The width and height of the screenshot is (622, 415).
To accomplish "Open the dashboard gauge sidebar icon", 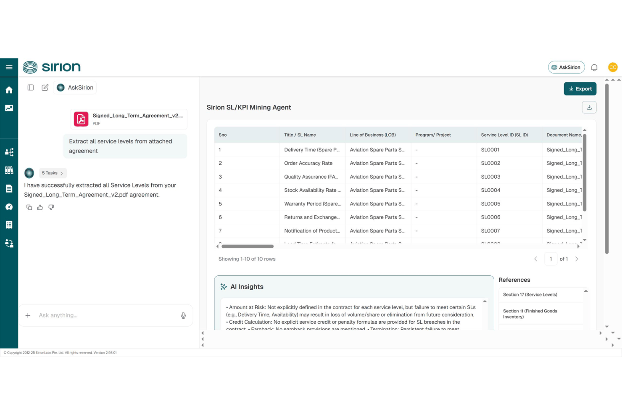I will pyautogui.click(x=9, y=206).
